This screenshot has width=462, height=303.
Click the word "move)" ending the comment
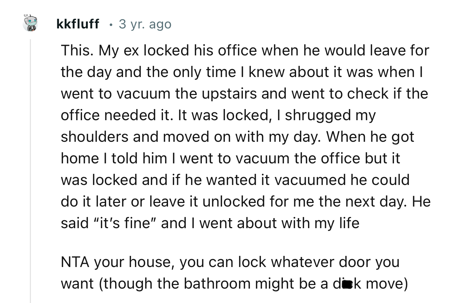[x=388, y=284]
